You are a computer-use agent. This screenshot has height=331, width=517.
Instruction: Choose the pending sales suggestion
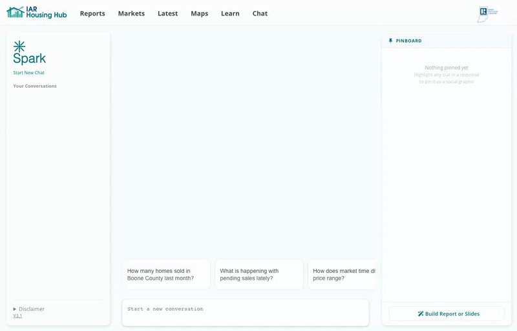(259, 274)
